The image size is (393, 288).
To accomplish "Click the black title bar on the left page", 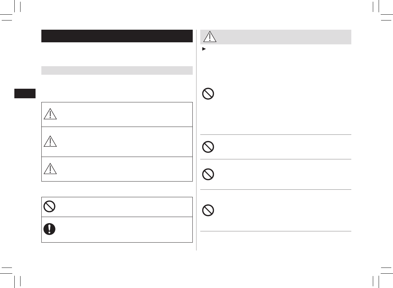I will [x=117, y=36].
